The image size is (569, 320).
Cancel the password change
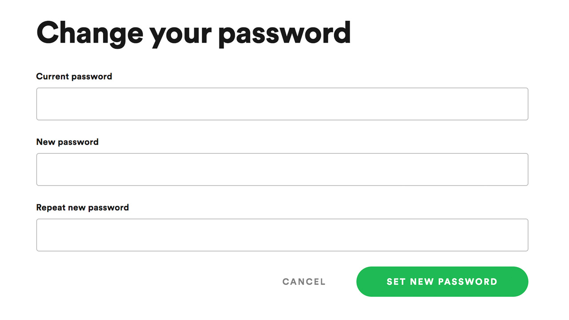pos(304,282)
